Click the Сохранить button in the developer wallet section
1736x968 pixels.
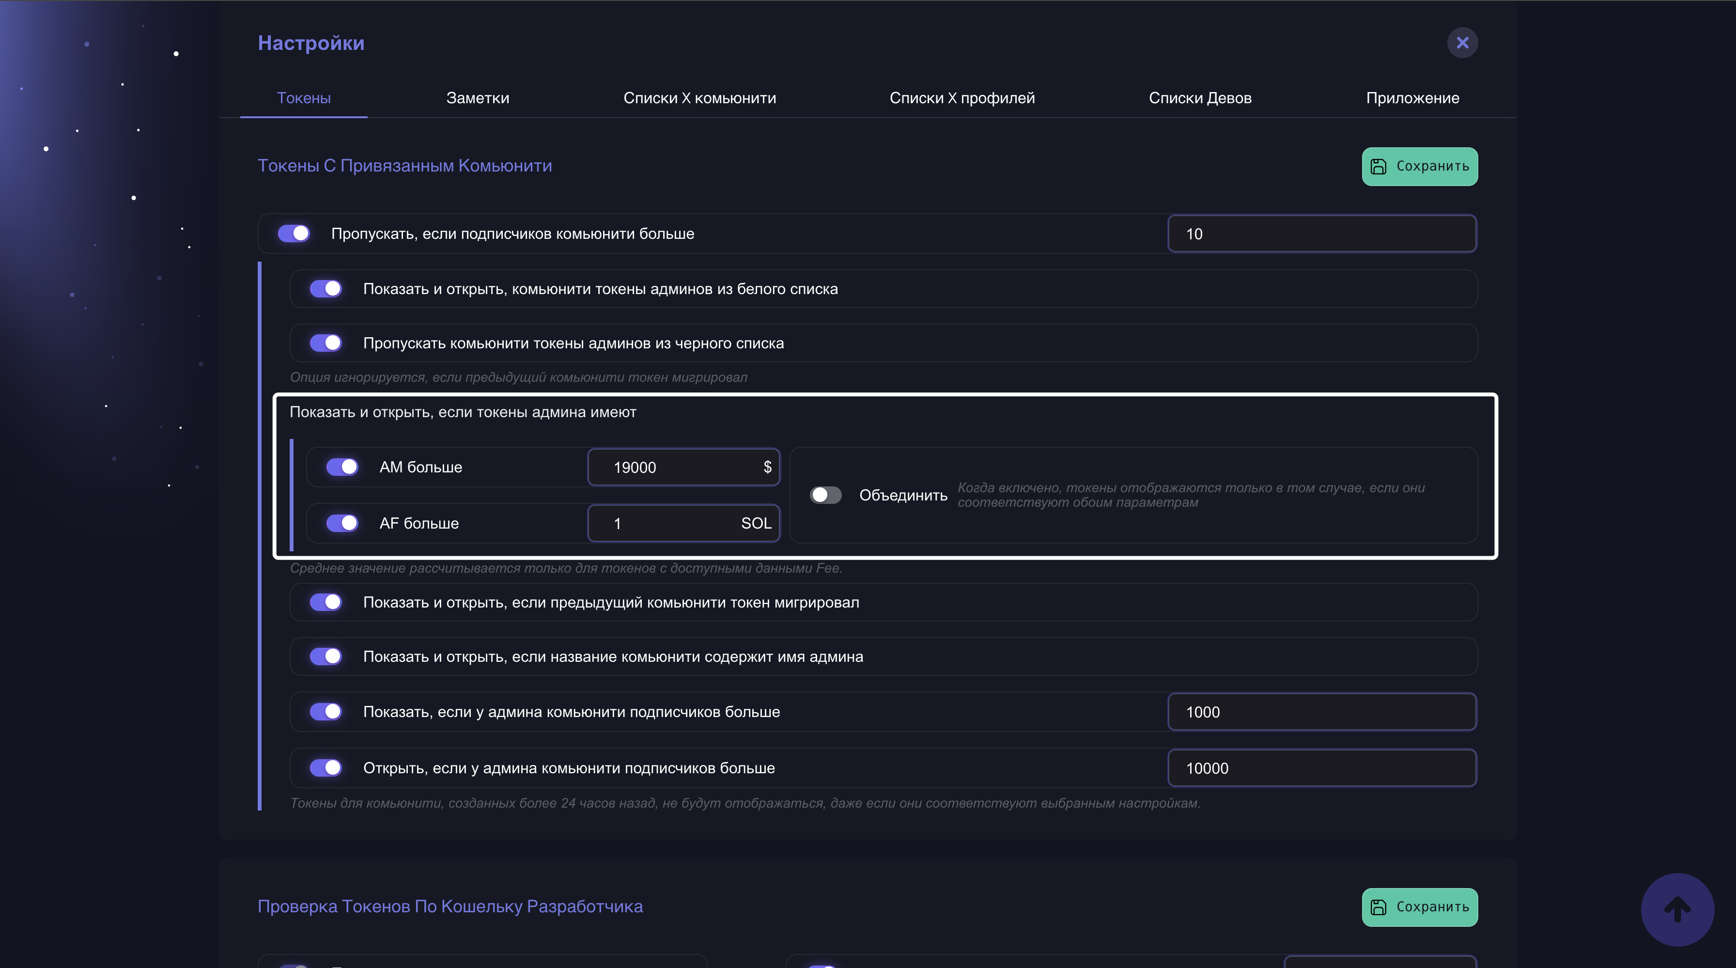(x=1419, y=906)
